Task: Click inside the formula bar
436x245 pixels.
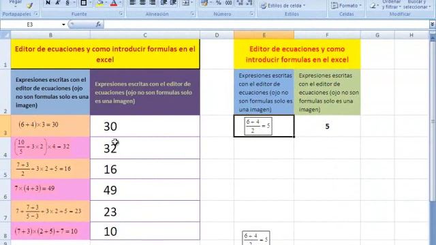Action: pos(266,24)
